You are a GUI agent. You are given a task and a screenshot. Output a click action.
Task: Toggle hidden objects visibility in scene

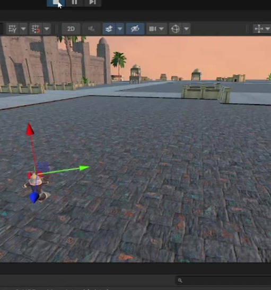[x=135, y=29]
